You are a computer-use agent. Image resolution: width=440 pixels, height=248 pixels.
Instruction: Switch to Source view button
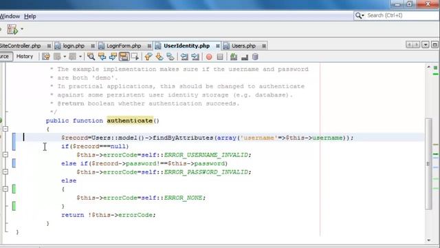click(5, 56)
